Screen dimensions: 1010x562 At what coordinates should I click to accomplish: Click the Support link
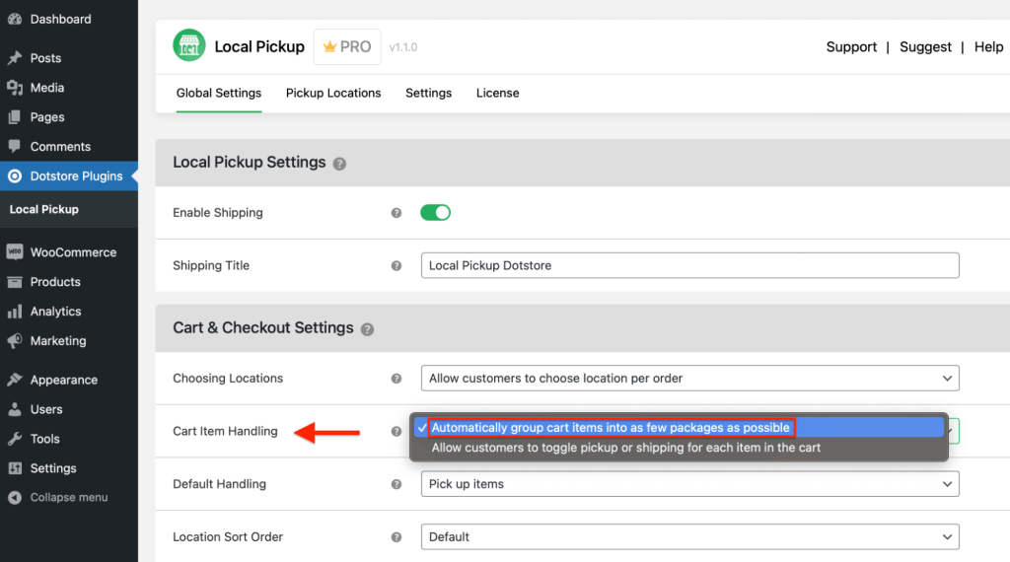coord(851,46)
